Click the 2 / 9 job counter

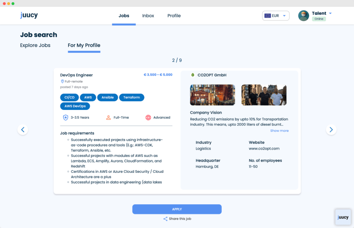(x=177, y=60)
